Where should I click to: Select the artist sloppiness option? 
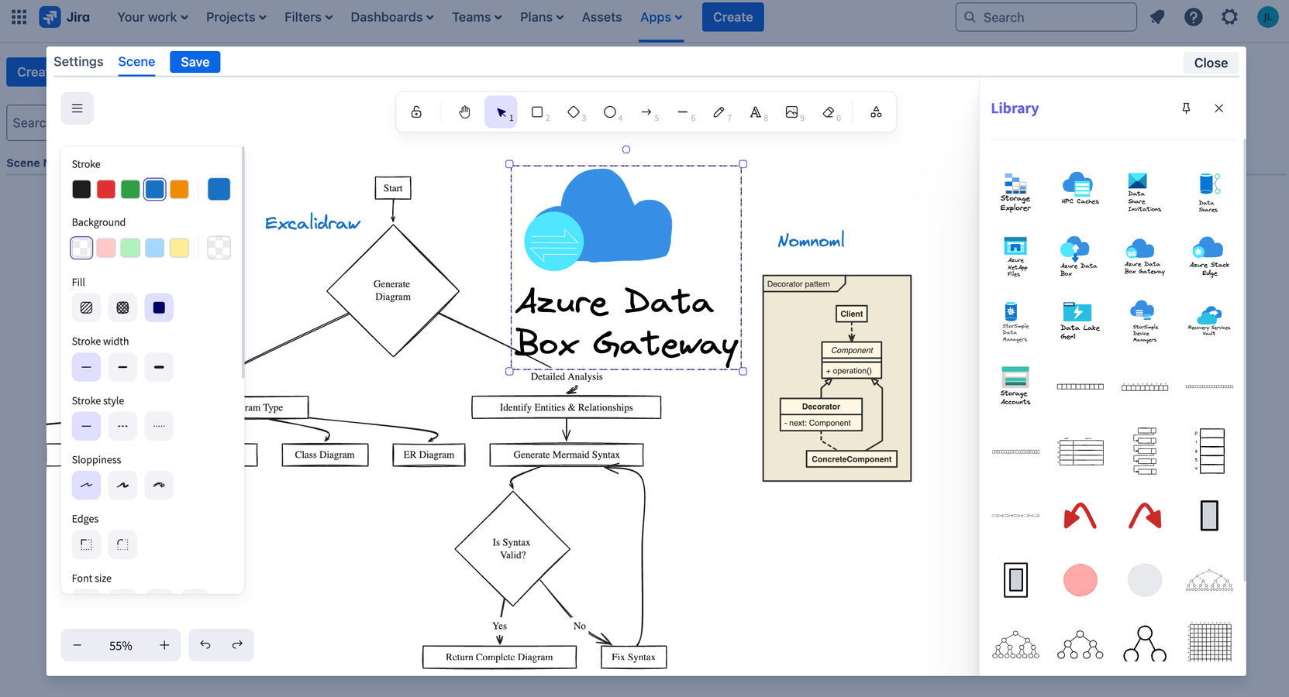pos(122,486)
